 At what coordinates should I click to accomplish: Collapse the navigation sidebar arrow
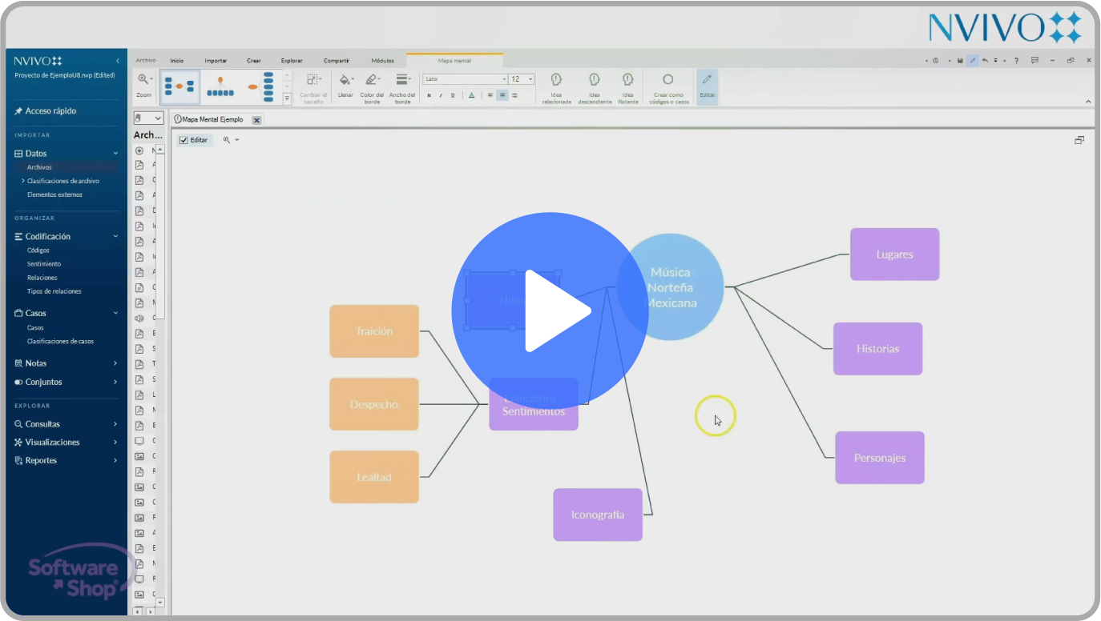[118, 61]
